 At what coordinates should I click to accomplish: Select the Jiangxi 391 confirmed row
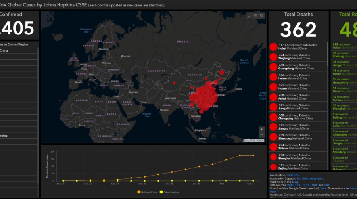298,107
